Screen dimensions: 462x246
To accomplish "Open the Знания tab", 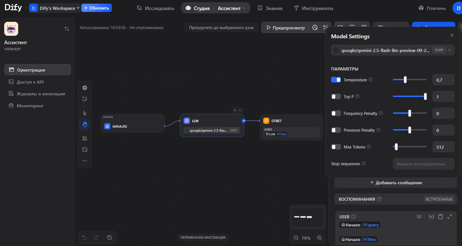I will coord(270,8).
